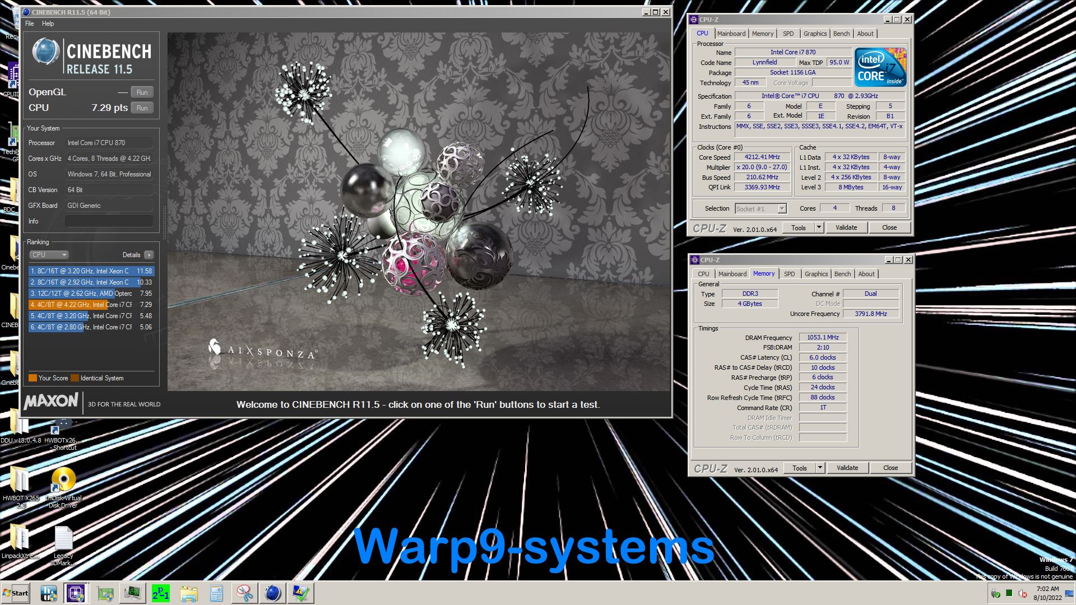1076x605 pixels.
Task: Click the Info input field in Your System
Action: click(109, 221)
